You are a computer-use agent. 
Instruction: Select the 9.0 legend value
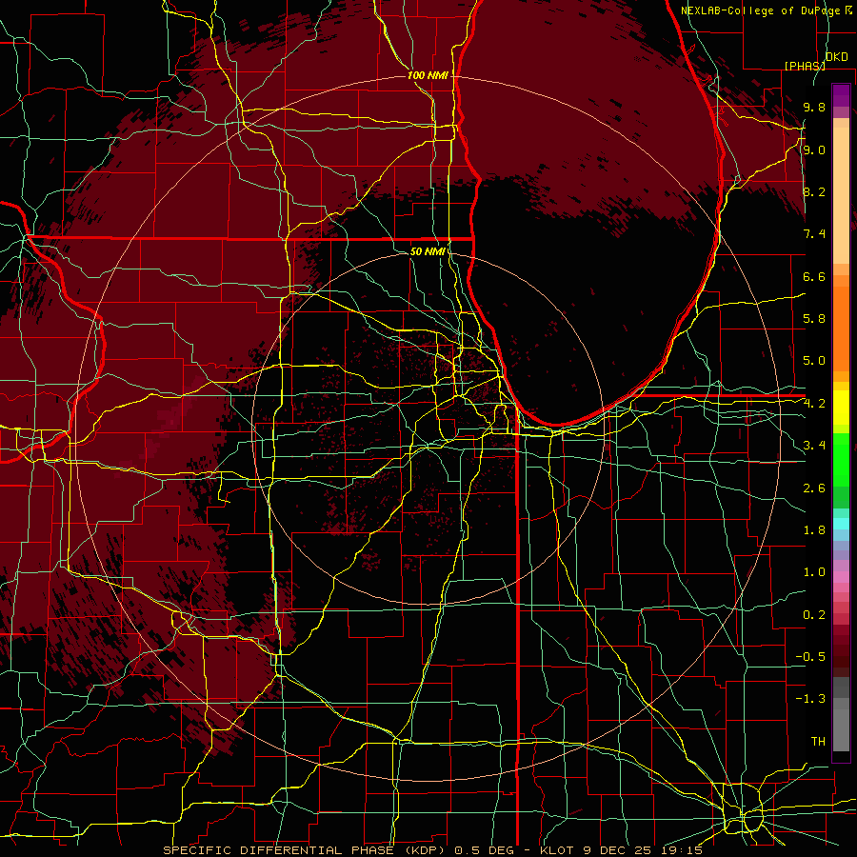(814, 149)
